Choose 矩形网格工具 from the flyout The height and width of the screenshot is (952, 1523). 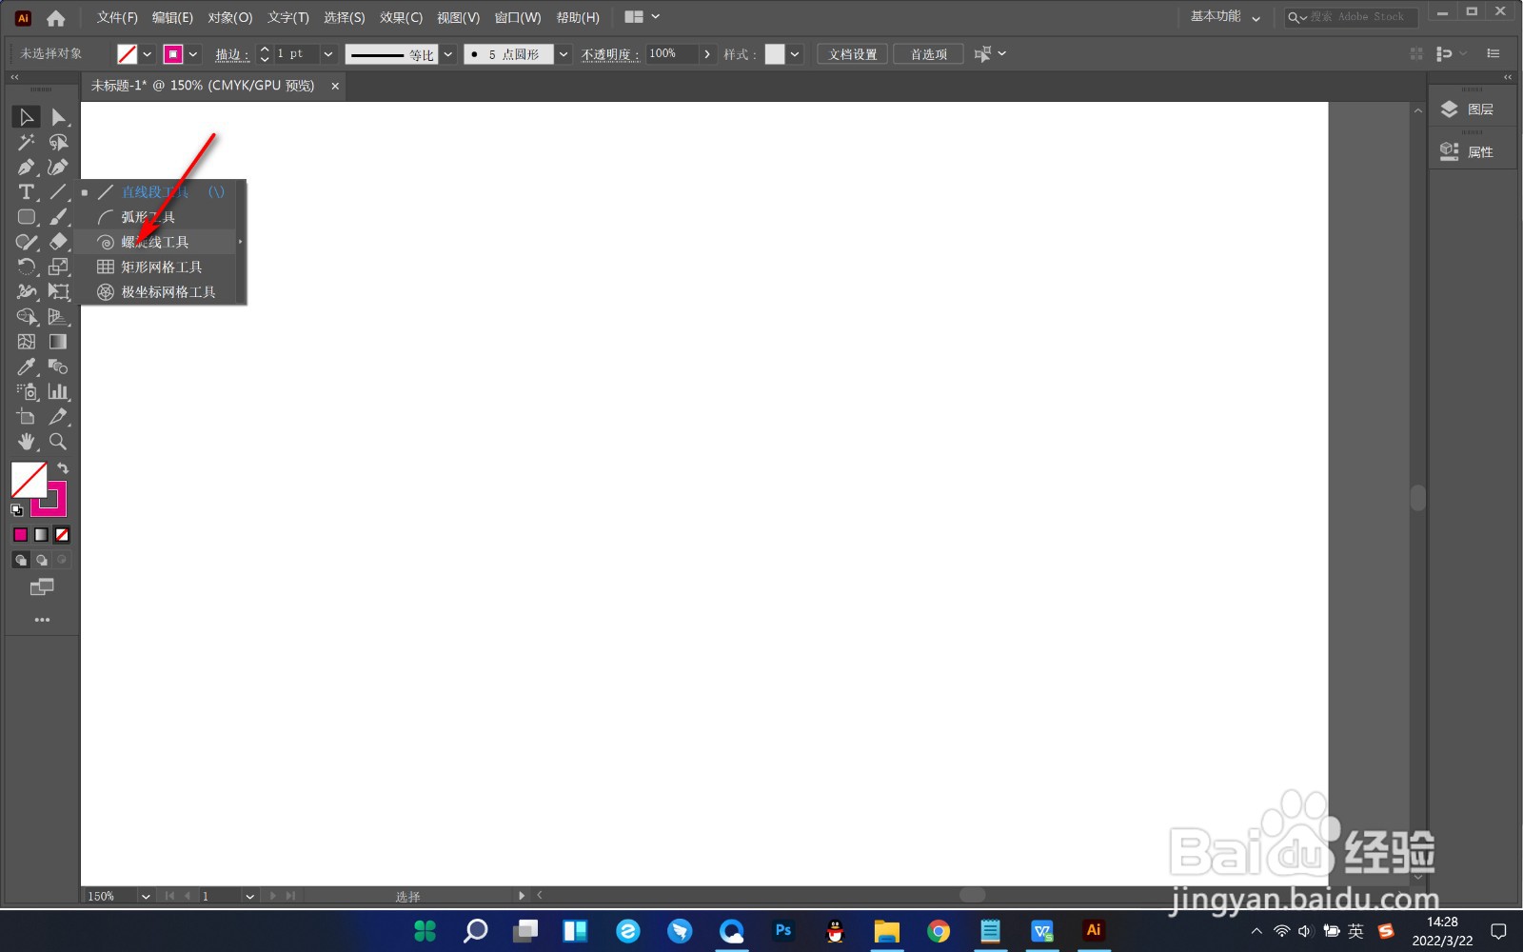point(163,267)
